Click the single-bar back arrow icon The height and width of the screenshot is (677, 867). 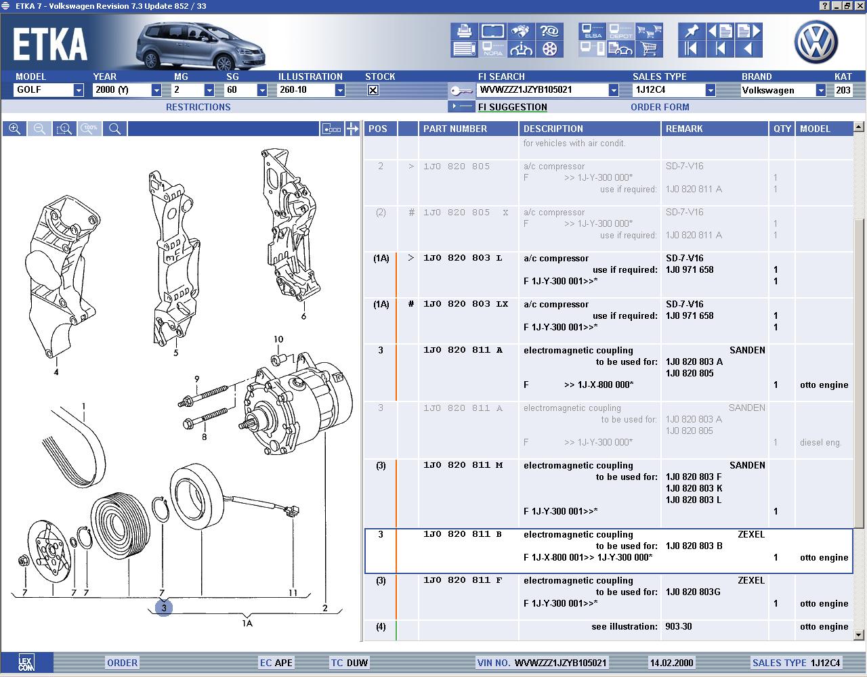(720, 49)
